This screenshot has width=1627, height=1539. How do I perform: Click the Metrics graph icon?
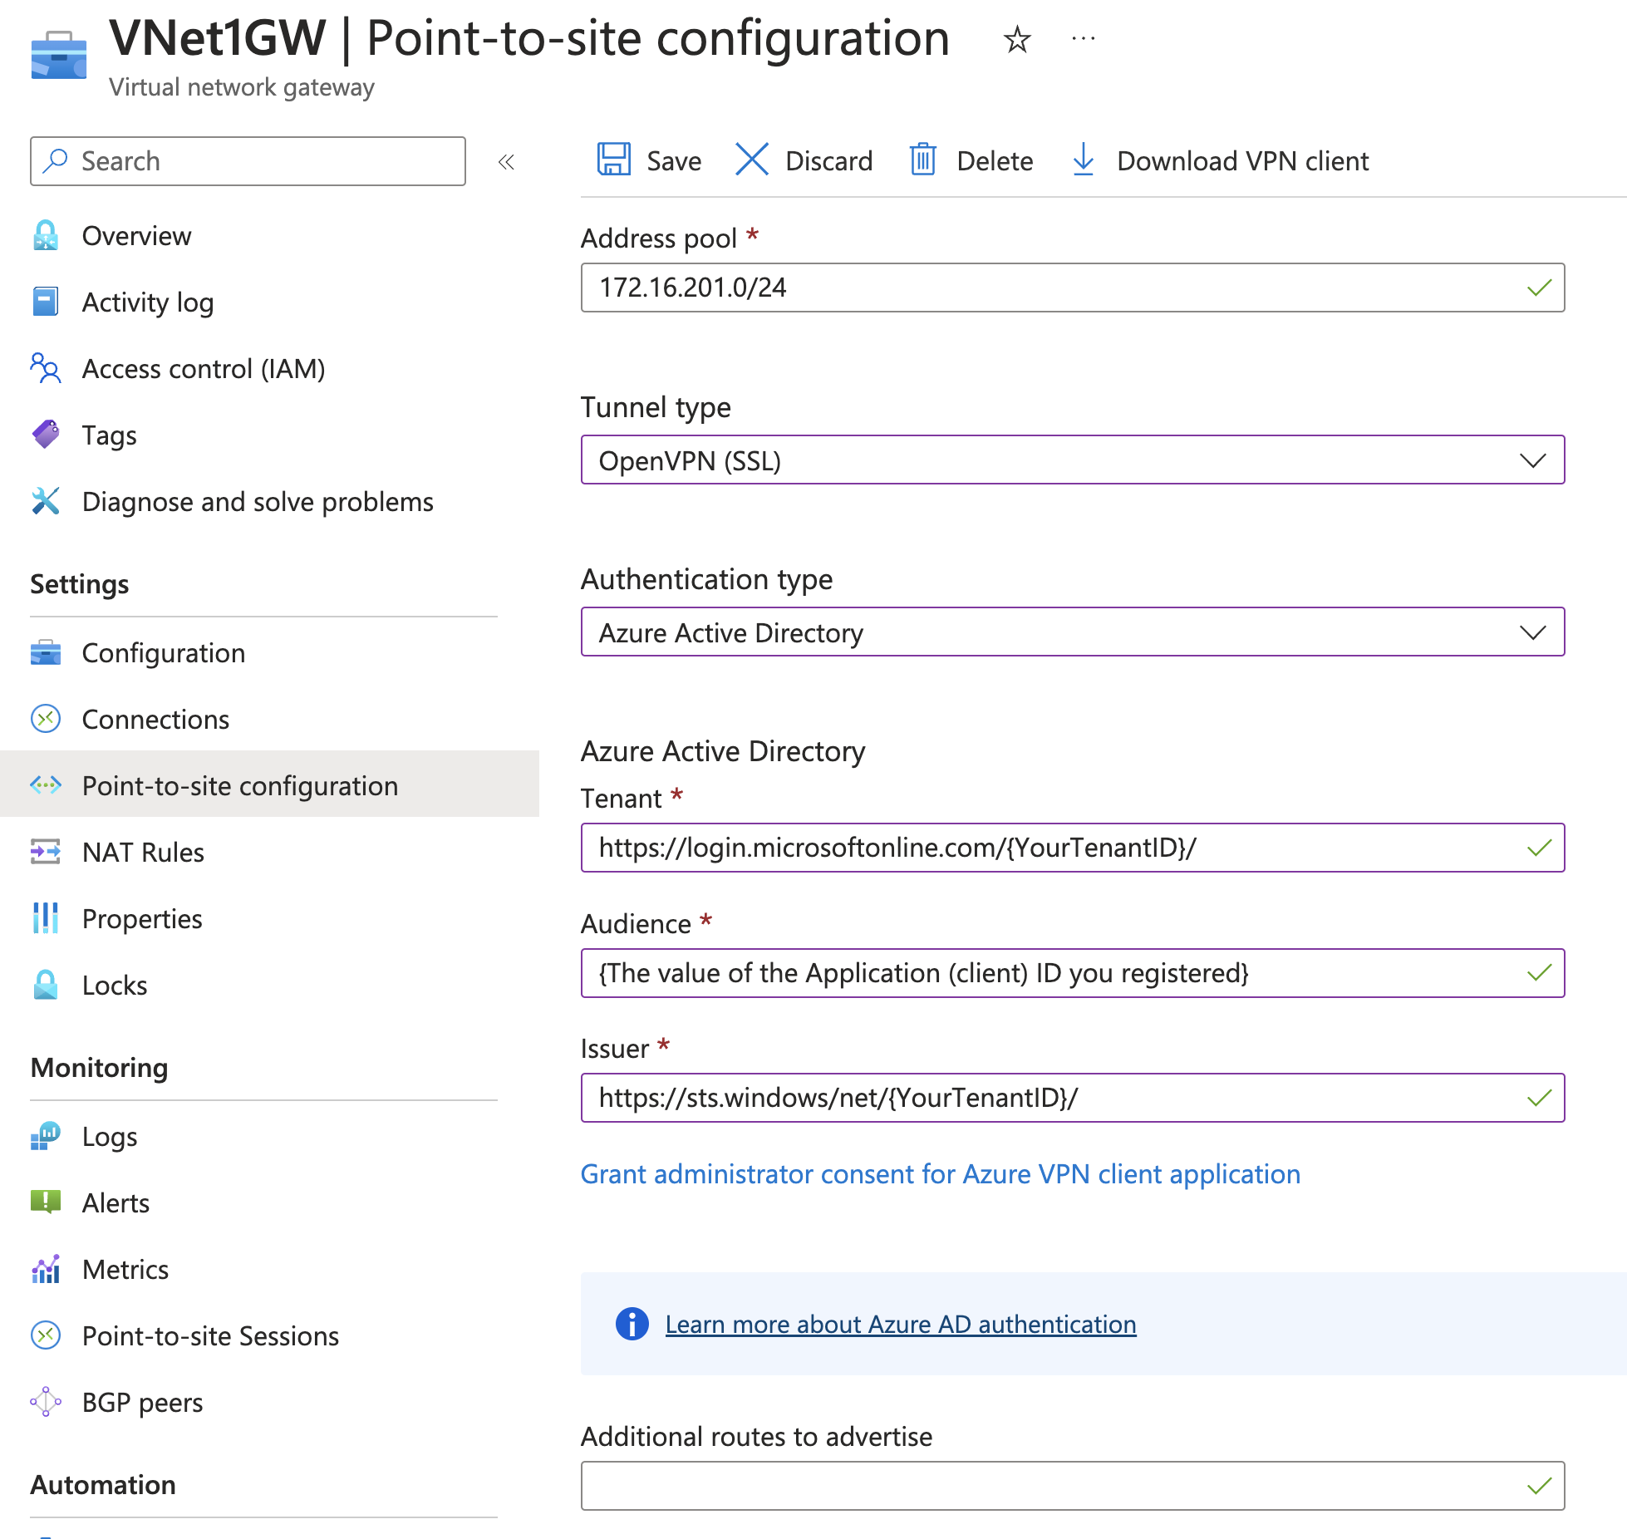(46, 1269)
